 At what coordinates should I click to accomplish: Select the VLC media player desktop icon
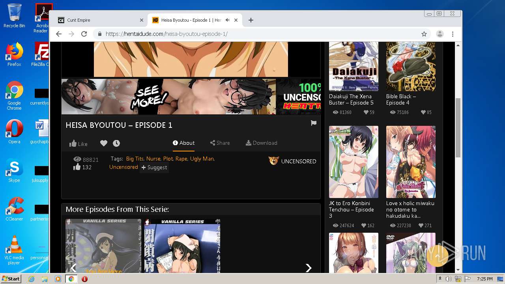pos(14,250)
